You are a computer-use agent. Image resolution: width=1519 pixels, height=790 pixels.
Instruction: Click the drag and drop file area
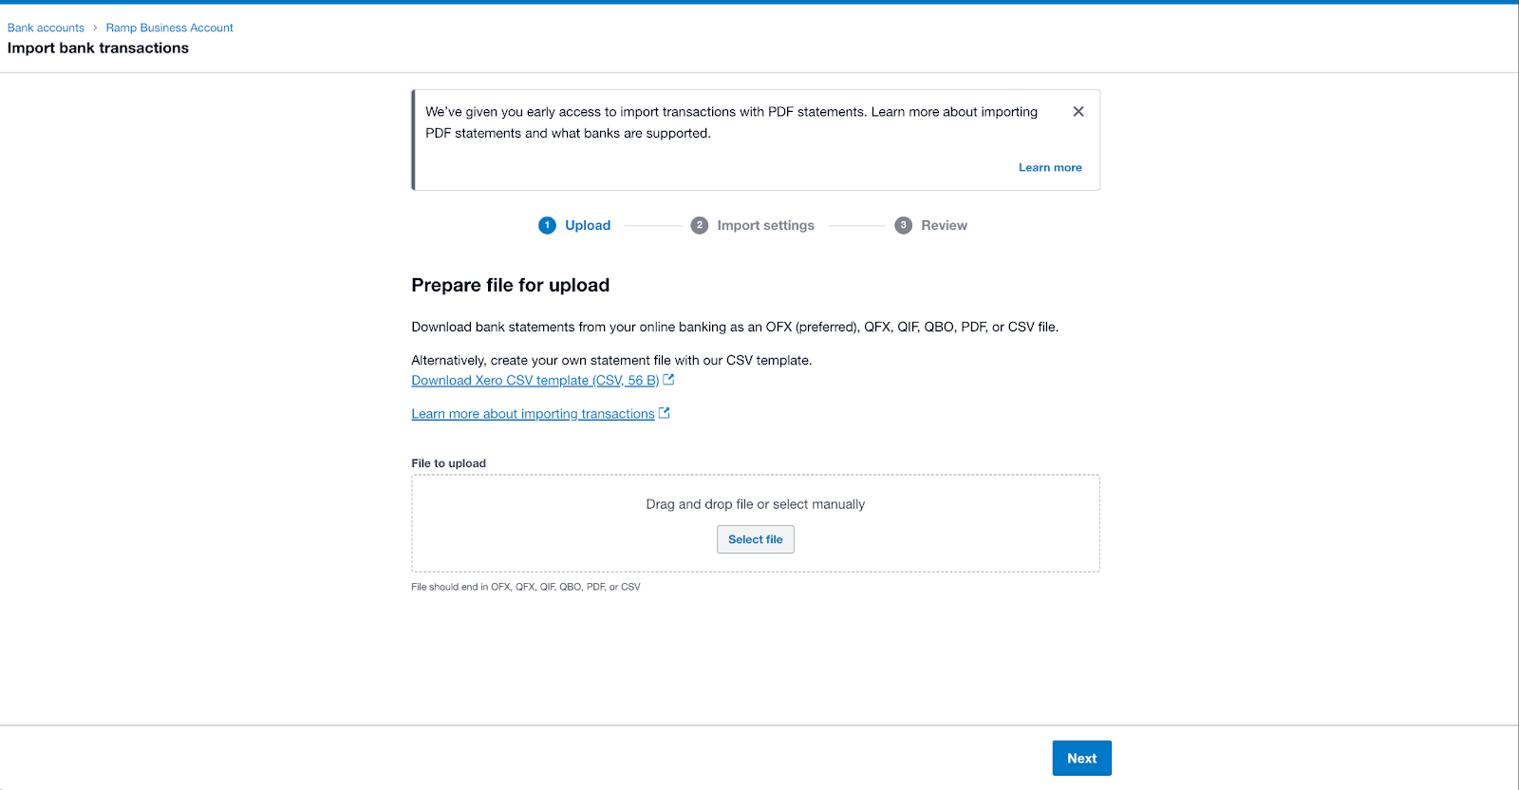pos(756,523)
